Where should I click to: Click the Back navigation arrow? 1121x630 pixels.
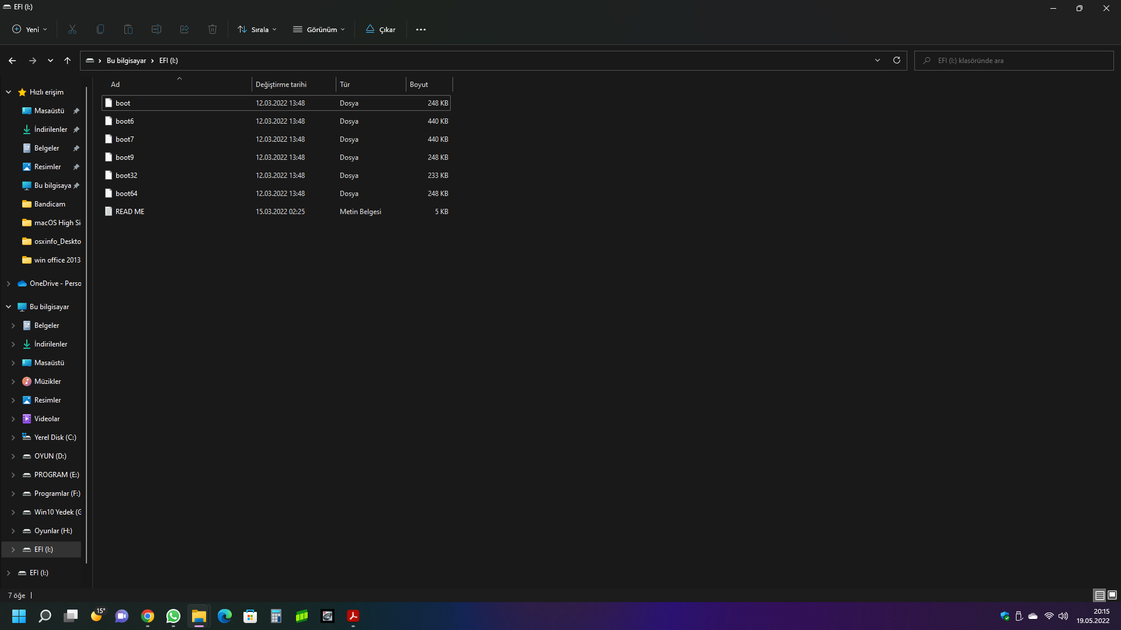pos(12,61)
